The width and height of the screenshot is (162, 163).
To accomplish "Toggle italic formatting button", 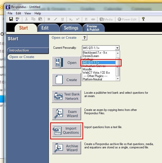I will (56, 19).
